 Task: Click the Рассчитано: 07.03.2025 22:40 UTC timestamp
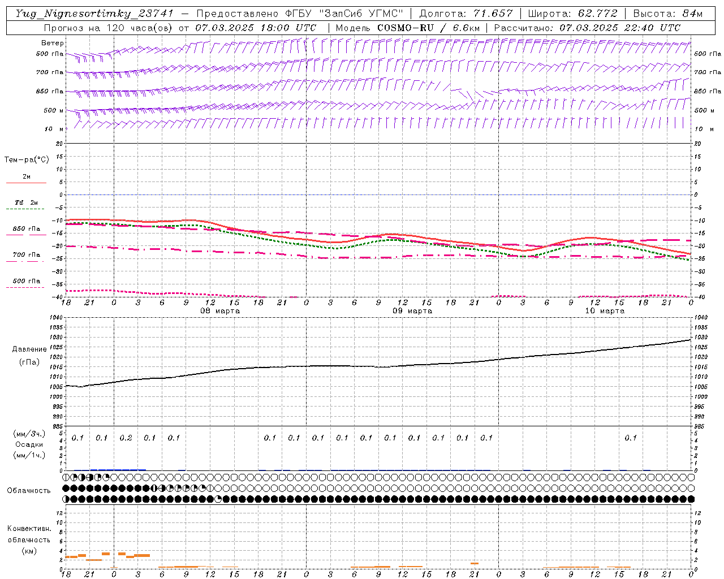pos(587,28)
